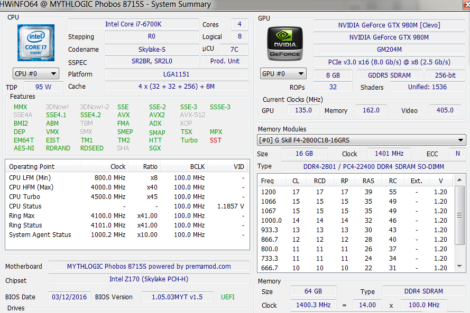Click the RCD column header
This screenshot has width=470, height=313.
pyautogui.click(x=319, y=181)
